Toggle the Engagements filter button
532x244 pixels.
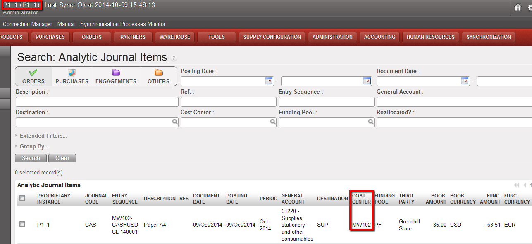[116, 76]
